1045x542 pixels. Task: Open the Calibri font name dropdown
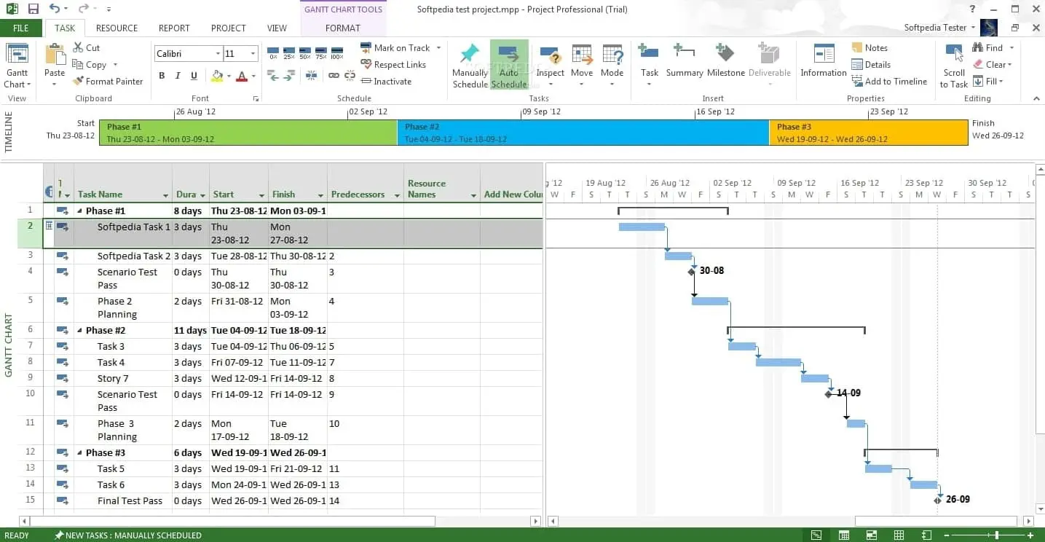[218, 54]
